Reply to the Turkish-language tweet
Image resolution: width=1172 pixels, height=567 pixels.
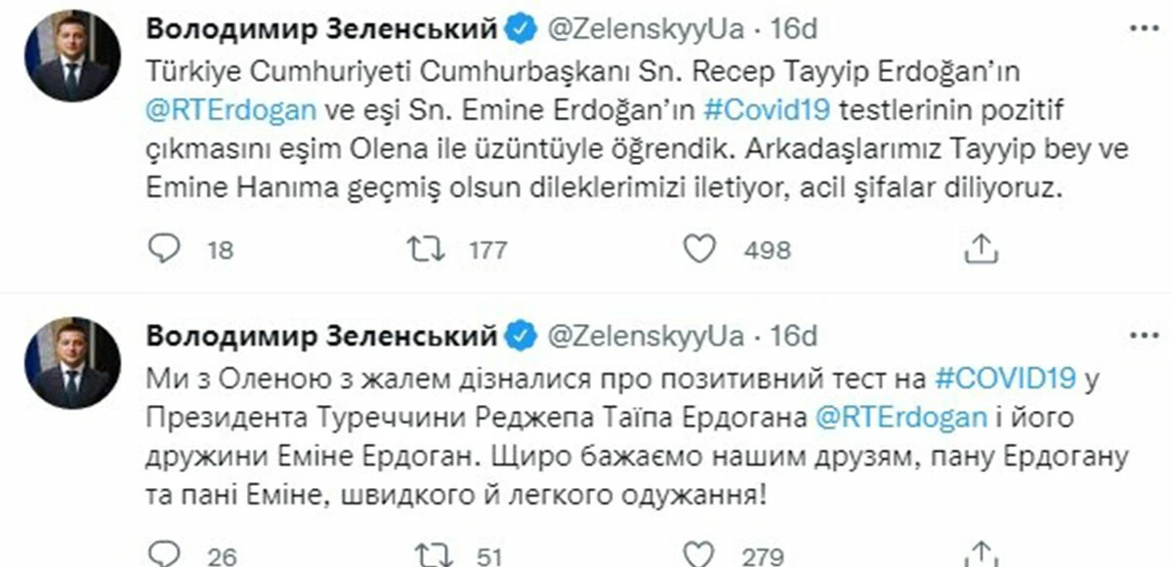coord(164,250)
